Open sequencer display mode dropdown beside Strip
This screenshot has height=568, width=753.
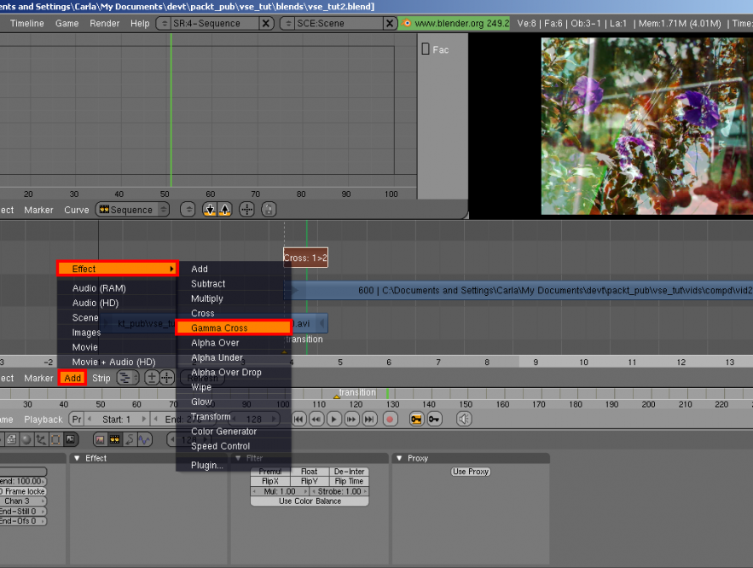click(128, 378)
